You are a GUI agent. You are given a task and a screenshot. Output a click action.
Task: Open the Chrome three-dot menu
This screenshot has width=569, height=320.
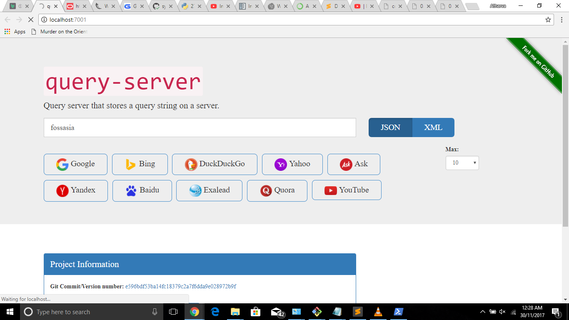click(x=562, y=20)
